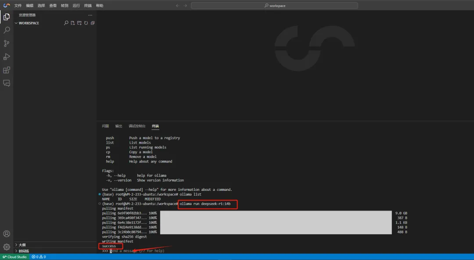The height and width of the screenshot is (260, 474).
Task: Click the Cloud Studio status bar item
Action: [14, 257]
